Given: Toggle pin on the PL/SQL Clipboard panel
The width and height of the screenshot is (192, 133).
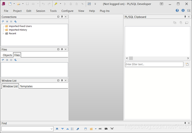Looking at the screenshot, I should [x=185, y=17].
